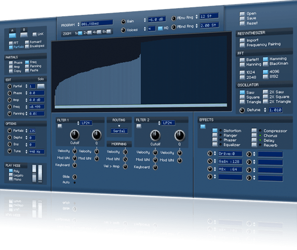
Task: Click the Open button
Action: (242, 13)
